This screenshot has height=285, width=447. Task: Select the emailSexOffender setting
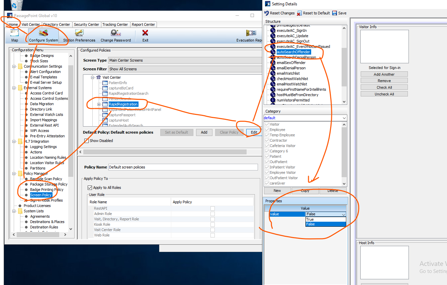(x=291, y=63)
